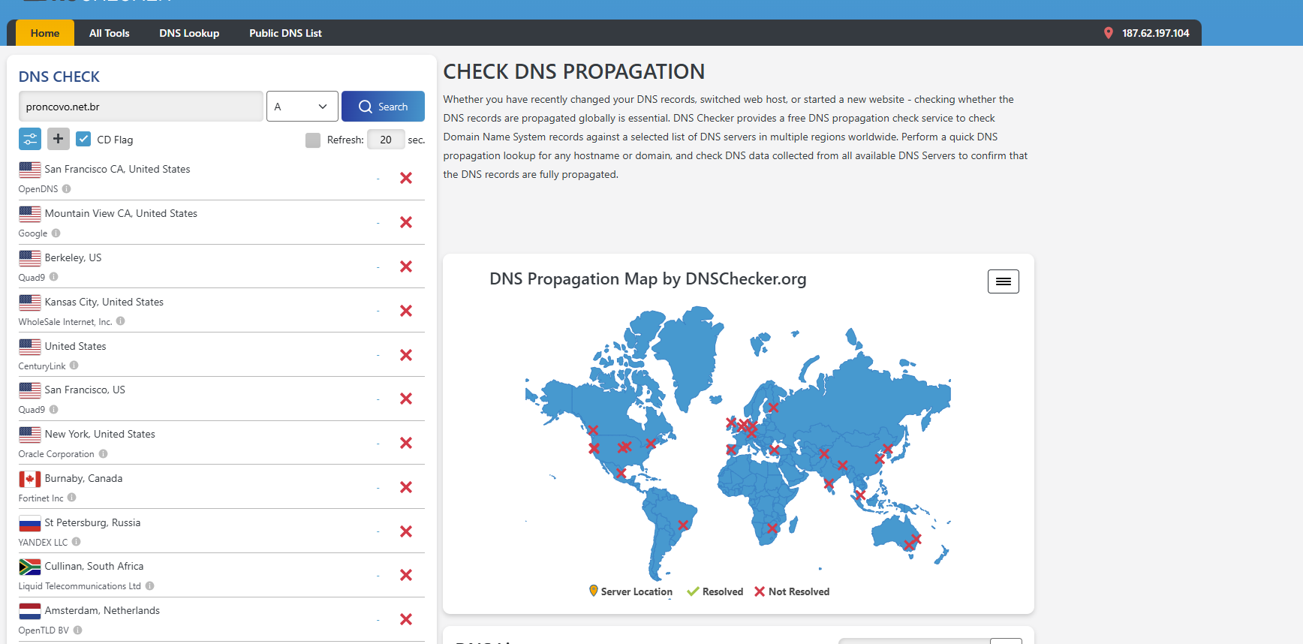Click the red X status for Cullinan, South Africa

[x=406, y=575]
